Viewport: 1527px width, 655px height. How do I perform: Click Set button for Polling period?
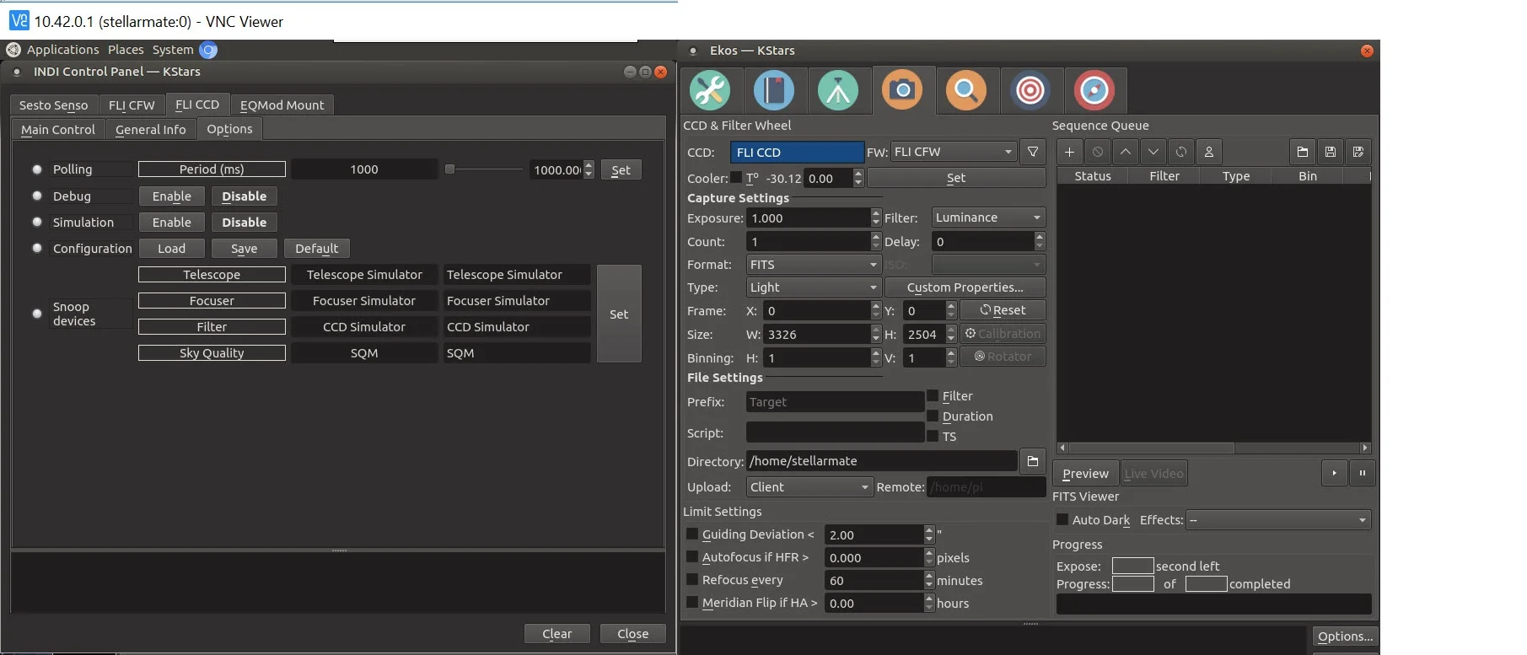coord(621,169)
